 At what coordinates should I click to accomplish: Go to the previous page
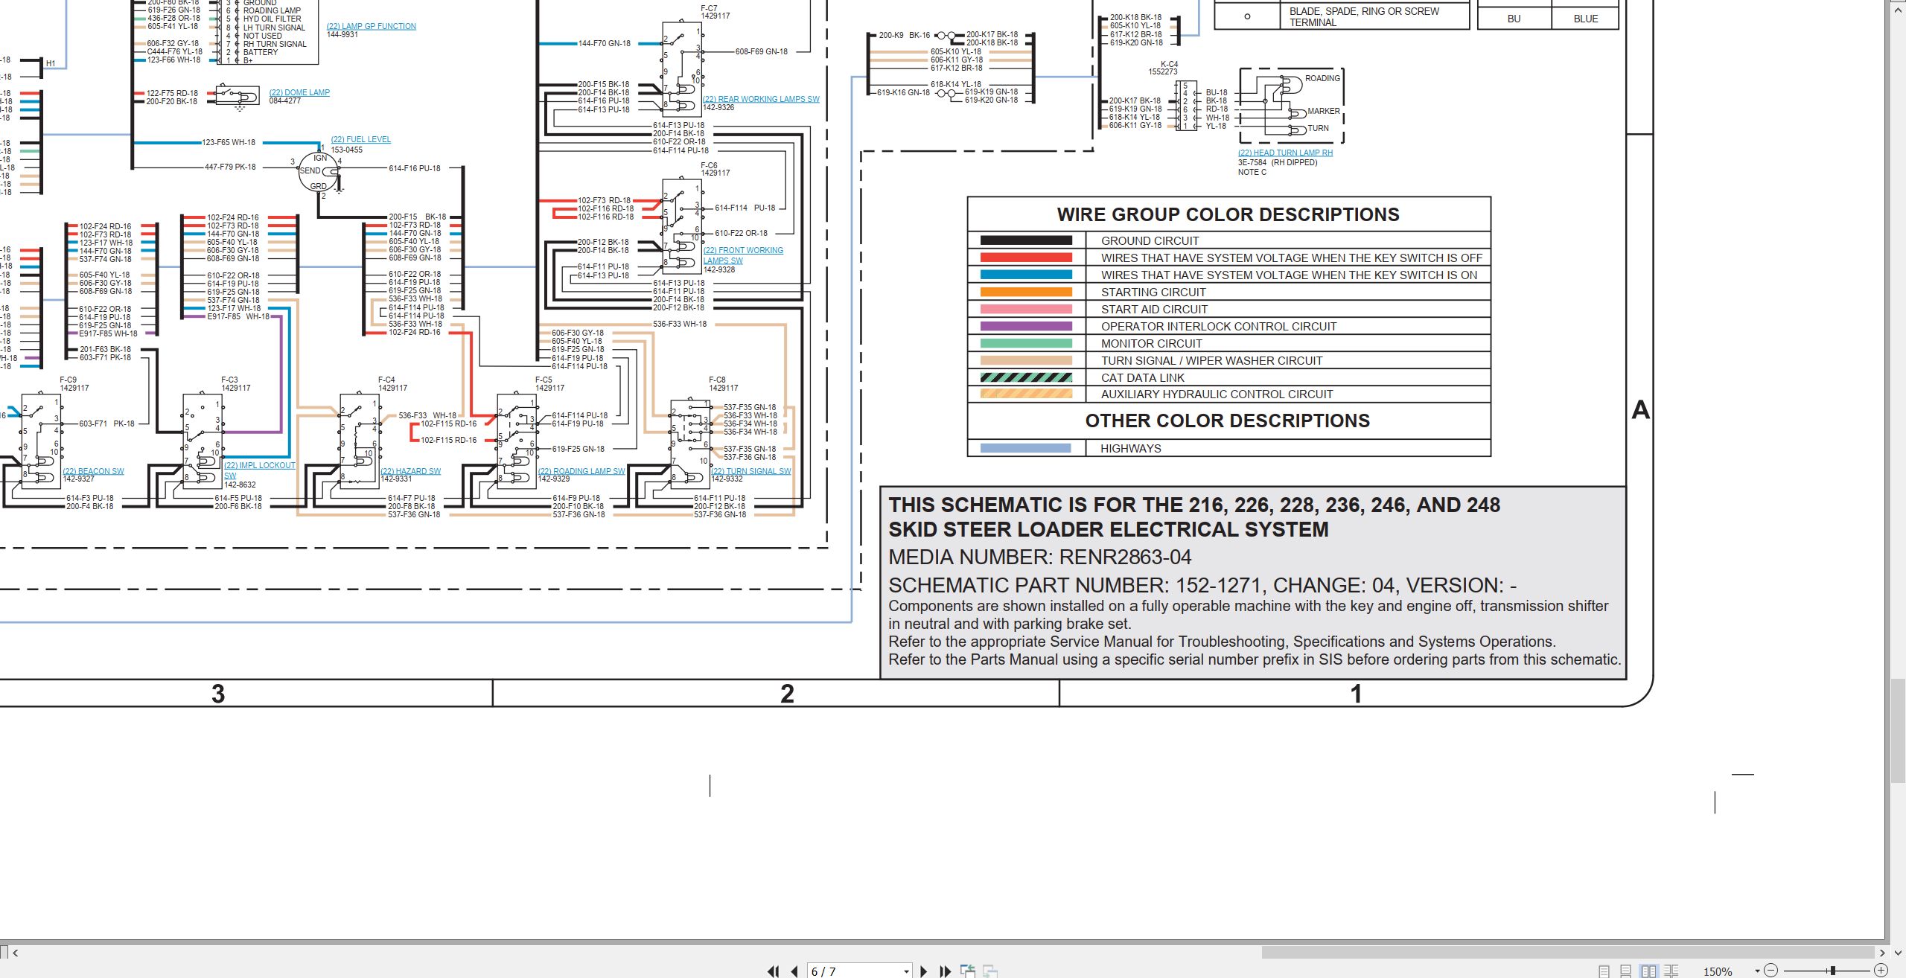[x=794, y=971]
